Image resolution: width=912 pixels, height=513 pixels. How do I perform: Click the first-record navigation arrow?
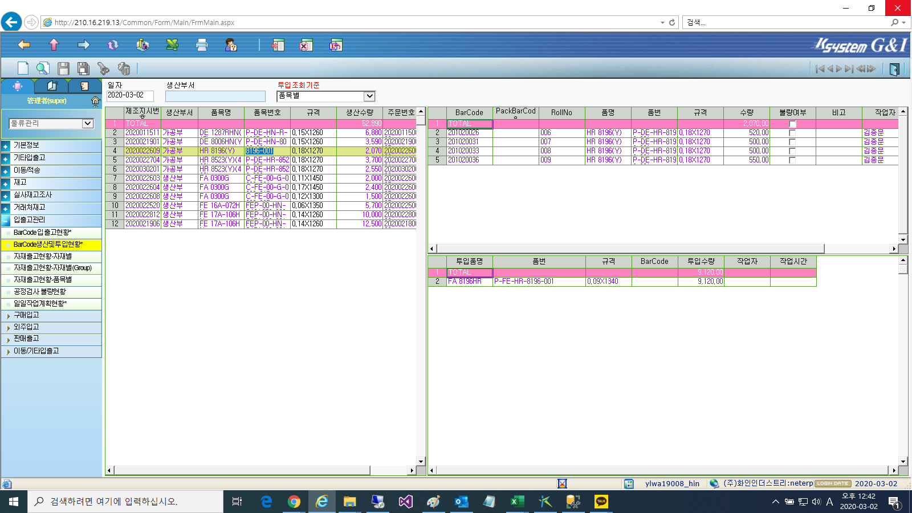tap(820, 69)
